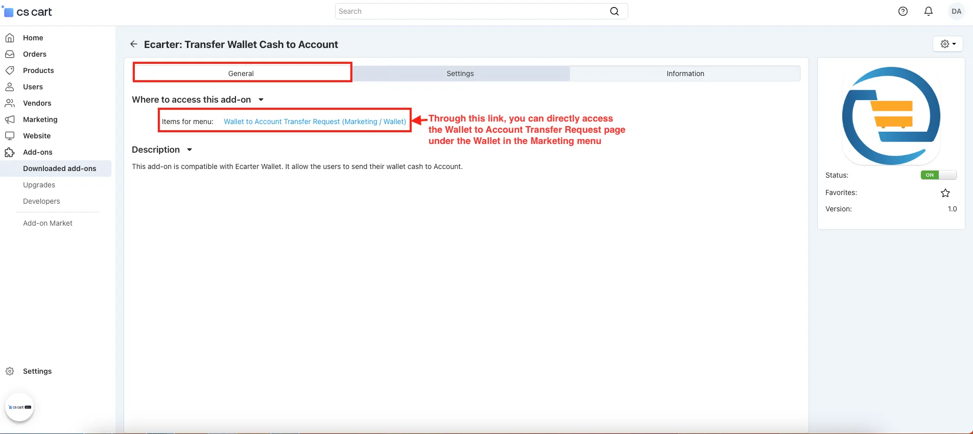Viewport: 973px width, 434px height.
Task: Click the search magnifier icon
Action: coord(614,11)
